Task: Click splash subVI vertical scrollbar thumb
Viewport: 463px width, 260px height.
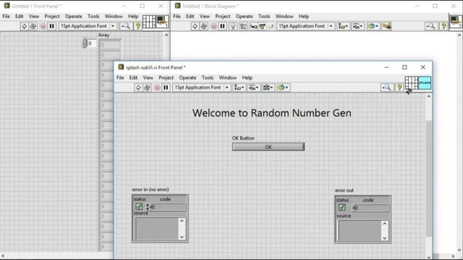Action: pyautogui.click(x=429, y=178)
